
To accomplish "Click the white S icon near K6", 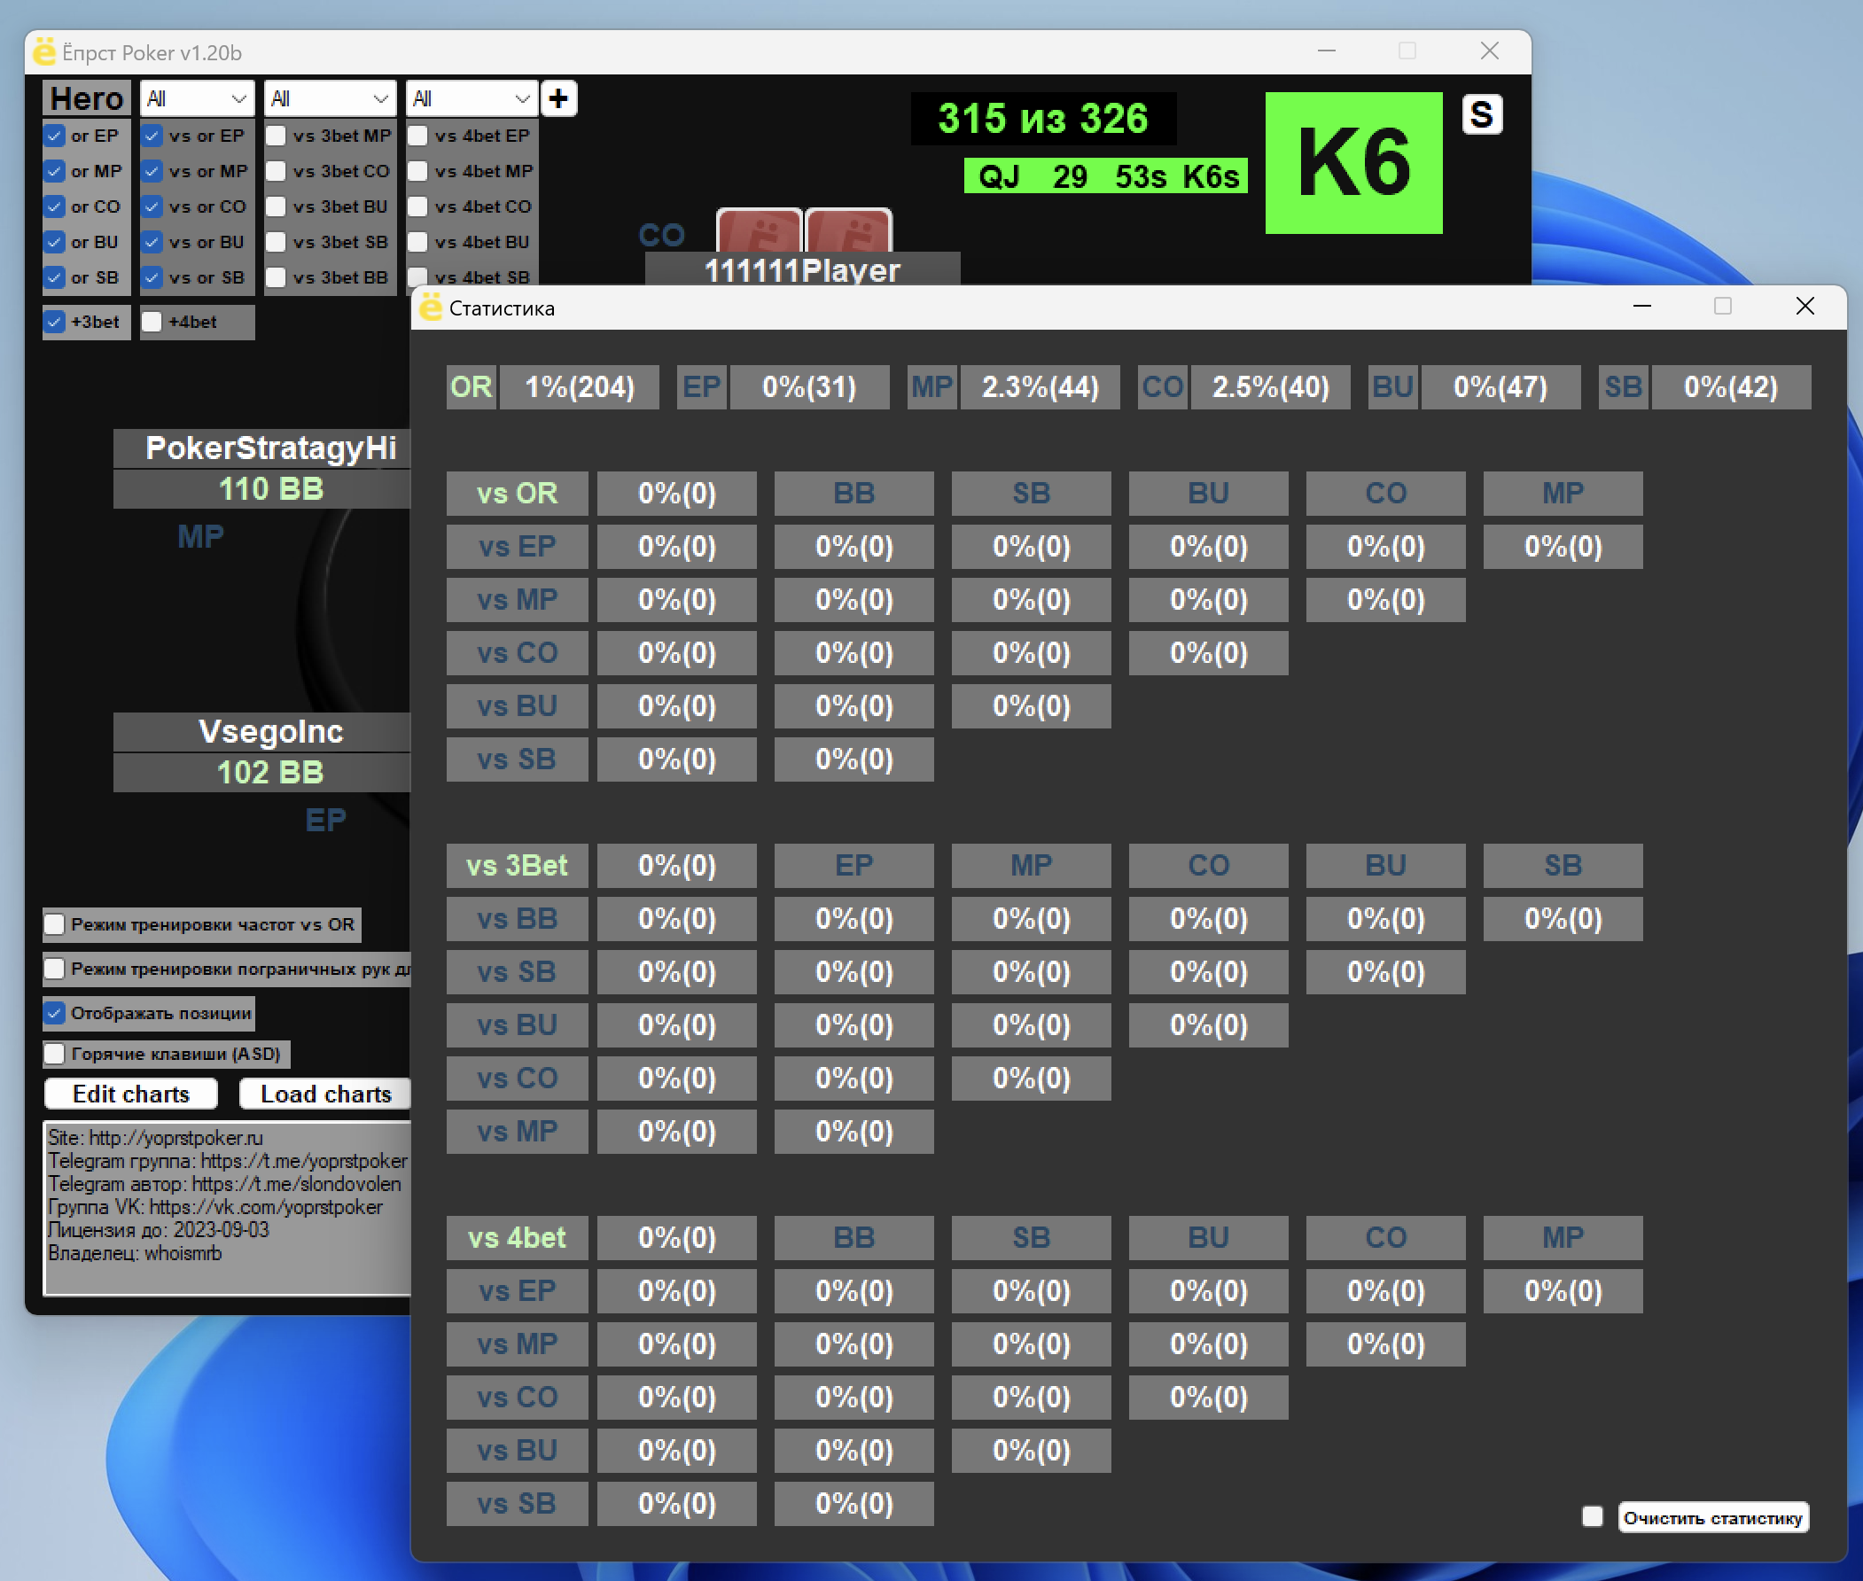I will pos(1482,114).
